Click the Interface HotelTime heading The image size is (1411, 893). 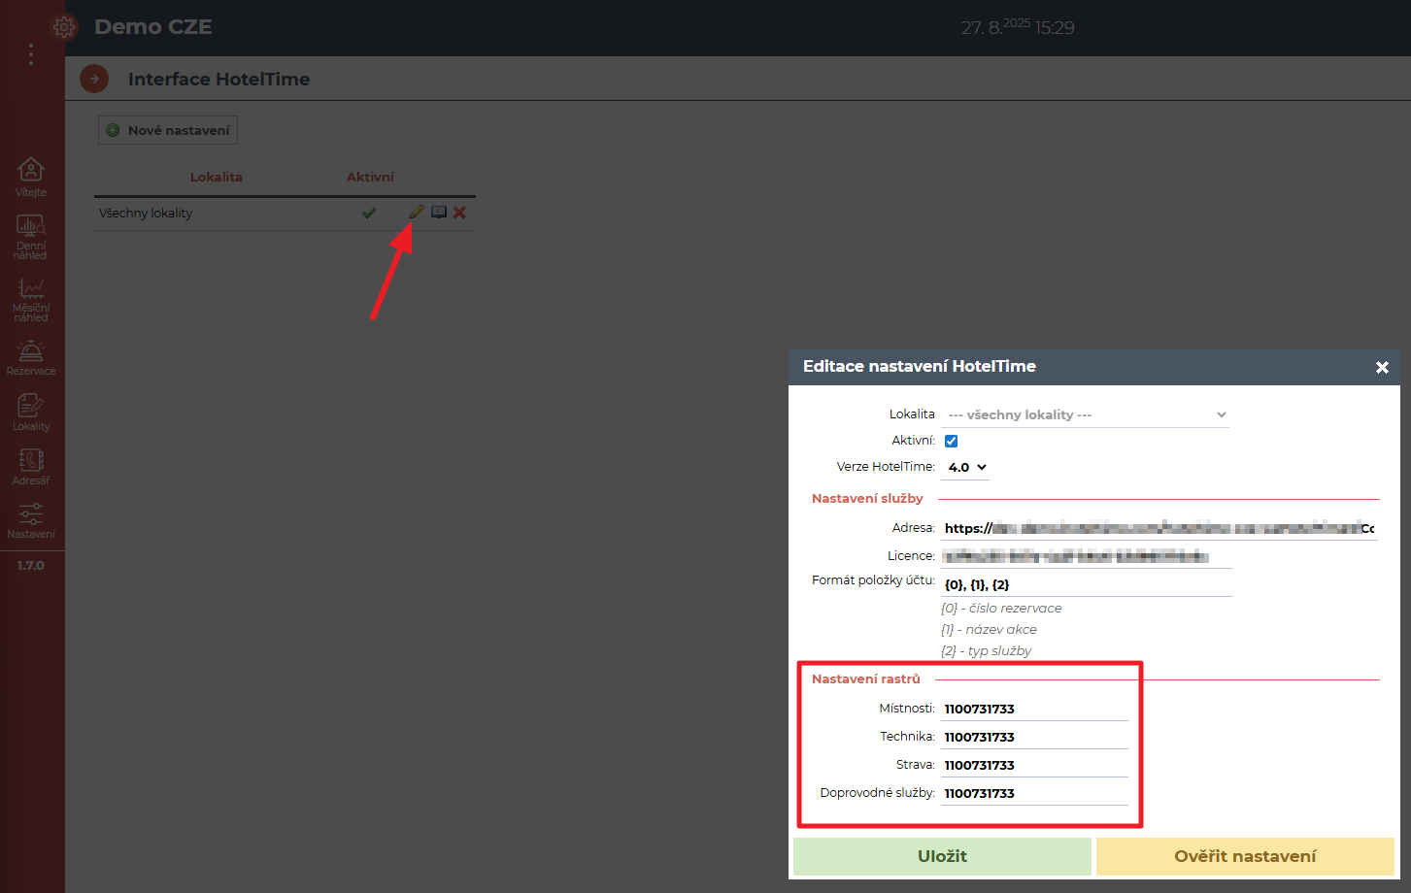tap(218, 79)
